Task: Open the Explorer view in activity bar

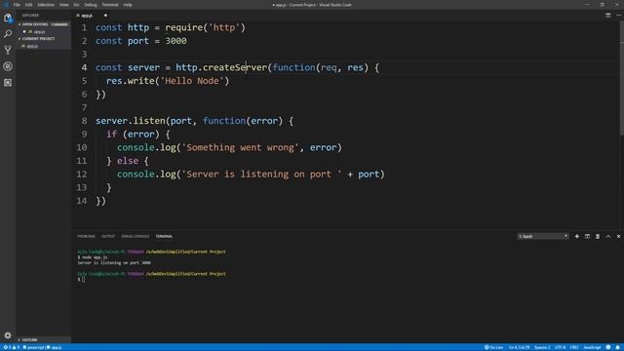Action: [x=8, y=18]
